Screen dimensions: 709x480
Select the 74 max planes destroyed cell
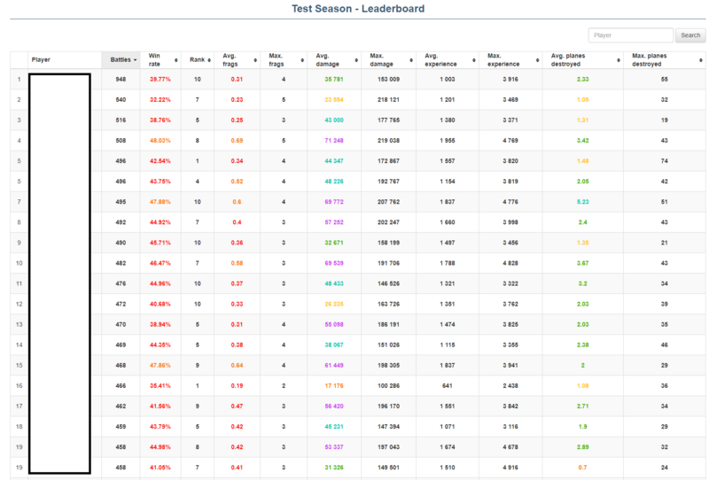[x=664, y=161]
